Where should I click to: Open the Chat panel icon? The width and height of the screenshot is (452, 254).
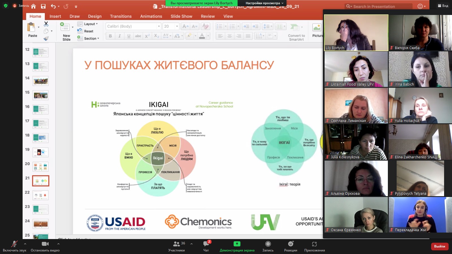206,244
